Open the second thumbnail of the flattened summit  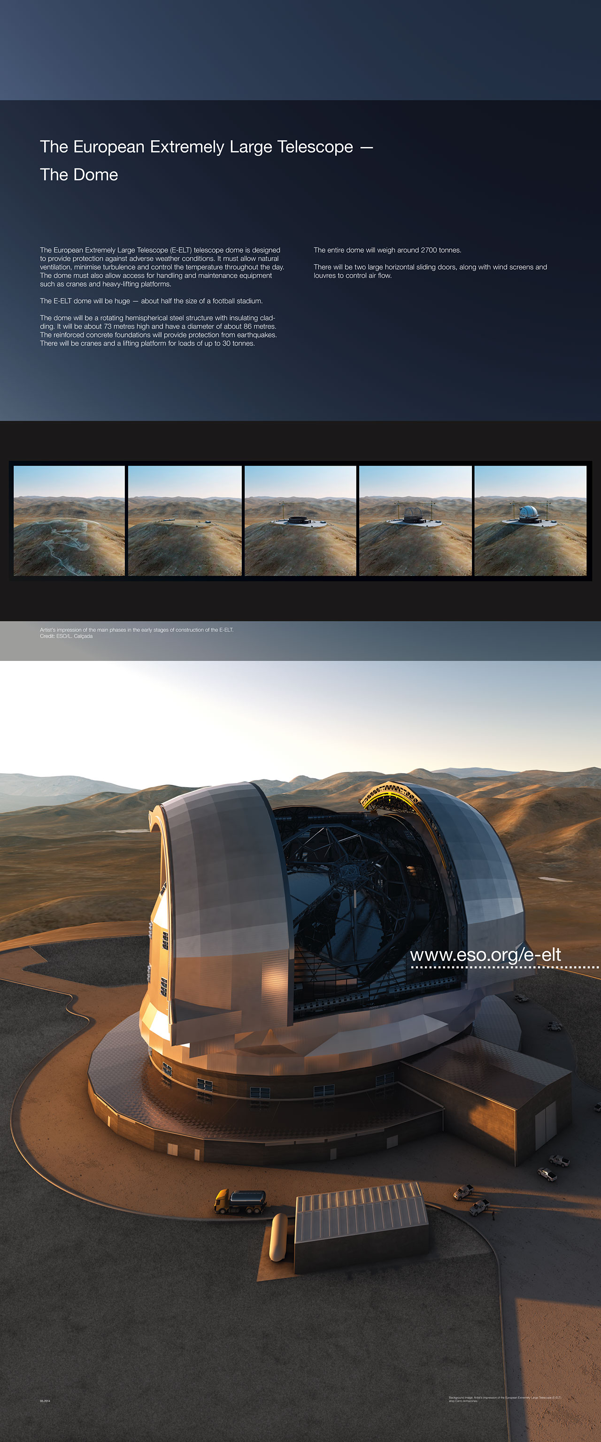[x=185, y=521]
